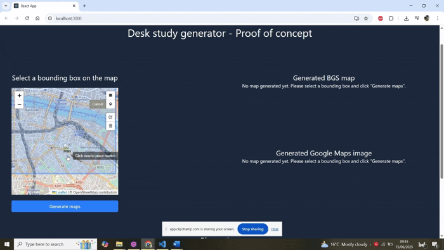444x250 pixels.
Task: Cancel the marker drawing
Action: [98, 104]
